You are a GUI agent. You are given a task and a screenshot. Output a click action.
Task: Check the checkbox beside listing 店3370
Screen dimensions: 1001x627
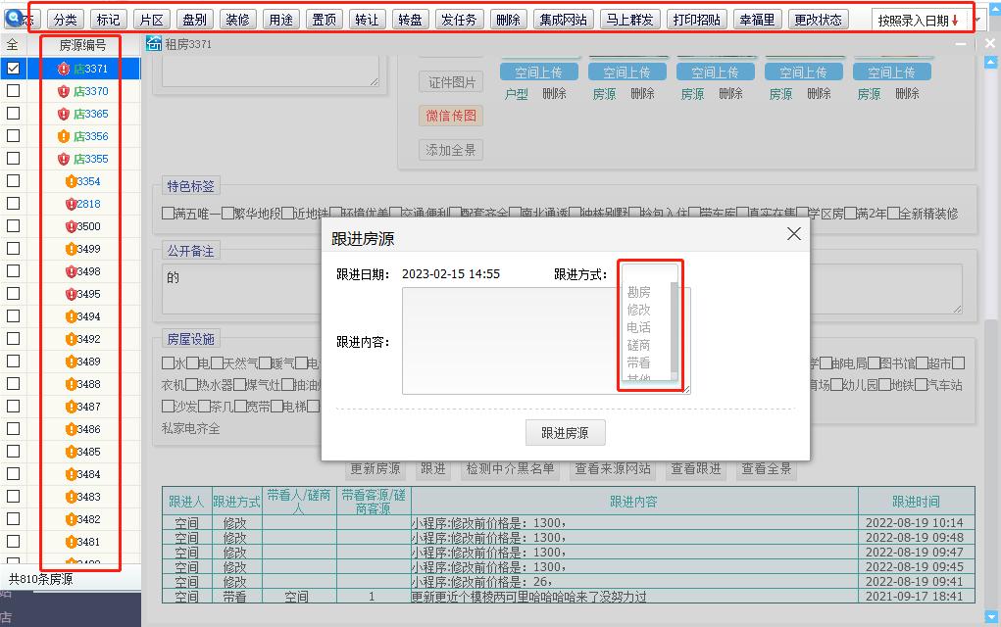(x=12, y=91)
